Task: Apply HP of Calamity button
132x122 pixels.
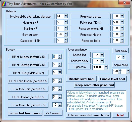Action: click(28, 65)
